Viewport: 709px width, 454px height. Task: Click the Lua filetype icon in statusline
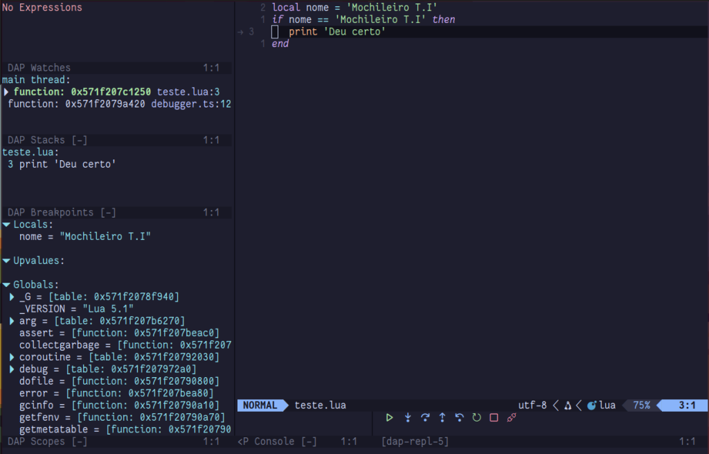click(591, 405)
